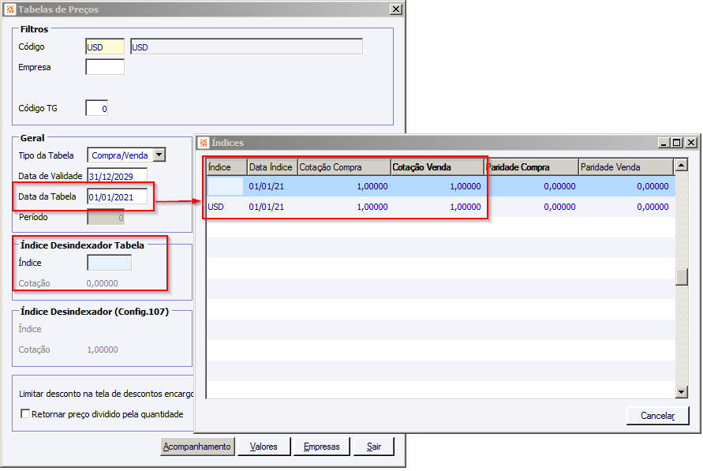
Task: Click the Índices title bar text
Action: click(x=228, y=143)
